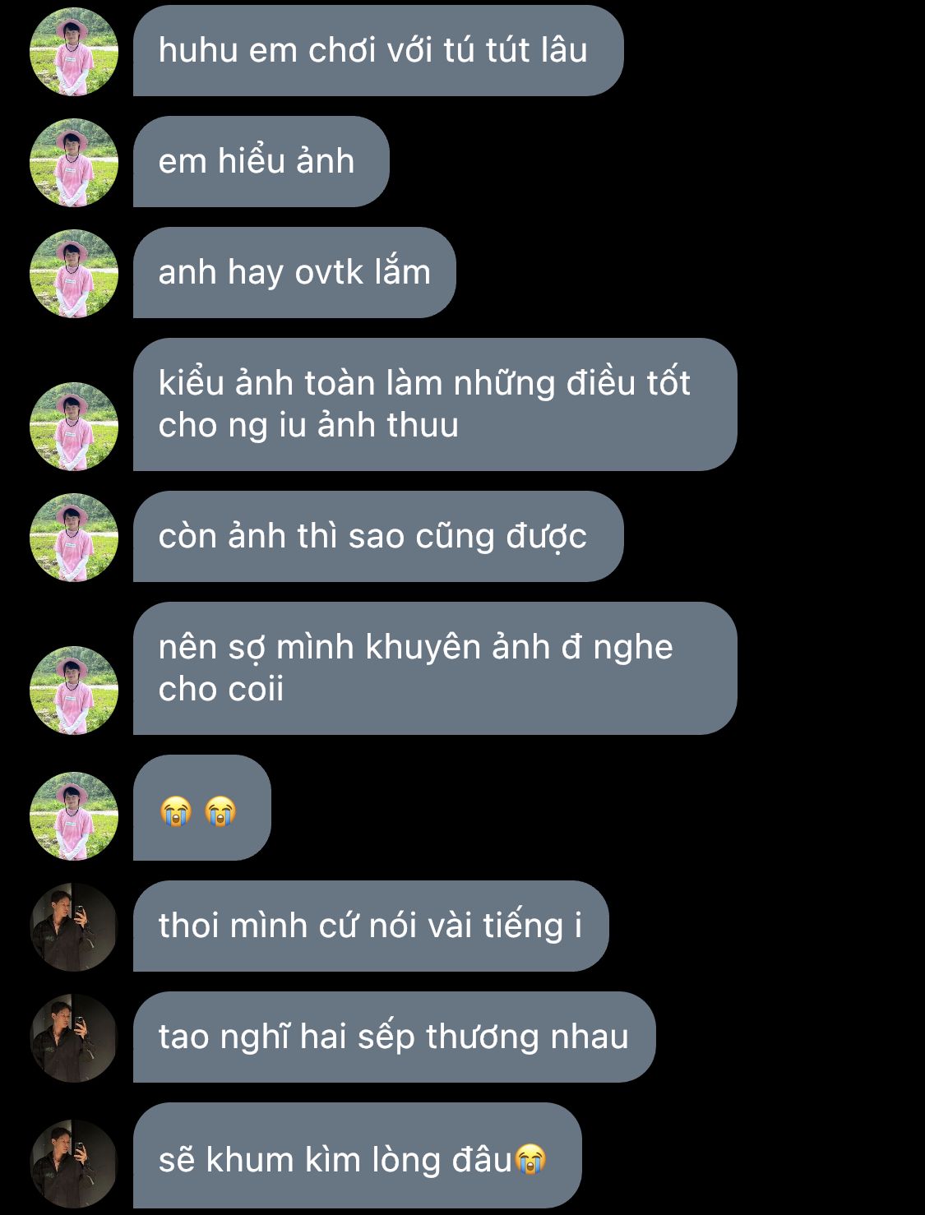Select bubble 'còn ảnh thì sao cũng được'
The image size is (925, 1215).
(378, 537)
